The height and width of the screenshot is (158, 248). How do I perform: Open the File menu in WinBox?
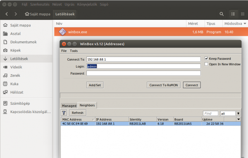pos(64,51)
